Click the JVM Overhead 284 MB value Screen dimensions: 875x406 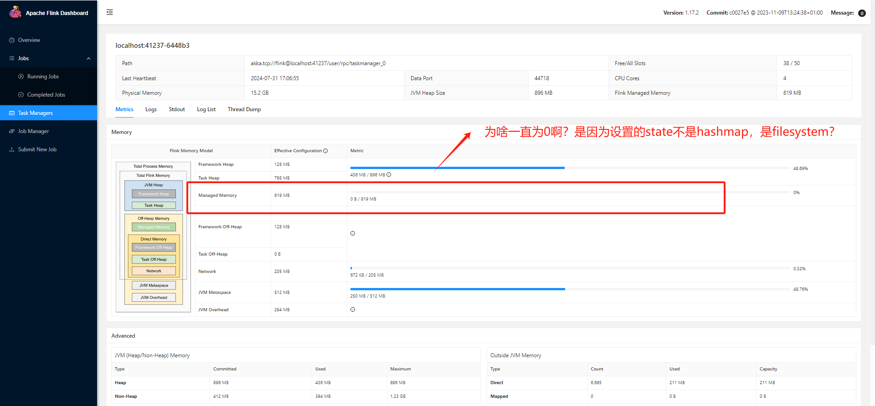pyautogui.click(x=282, y=310)
